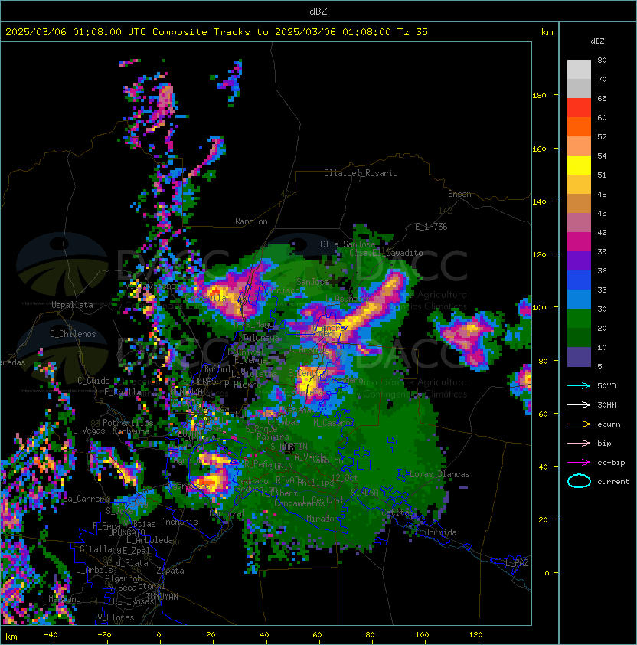Click the 'Tz 35' header value
The height and width of the screenshot is (645, 637).
(x=413, y=32)
